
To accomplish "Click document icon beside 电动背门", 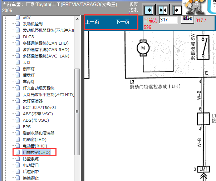I will point(18,165).
